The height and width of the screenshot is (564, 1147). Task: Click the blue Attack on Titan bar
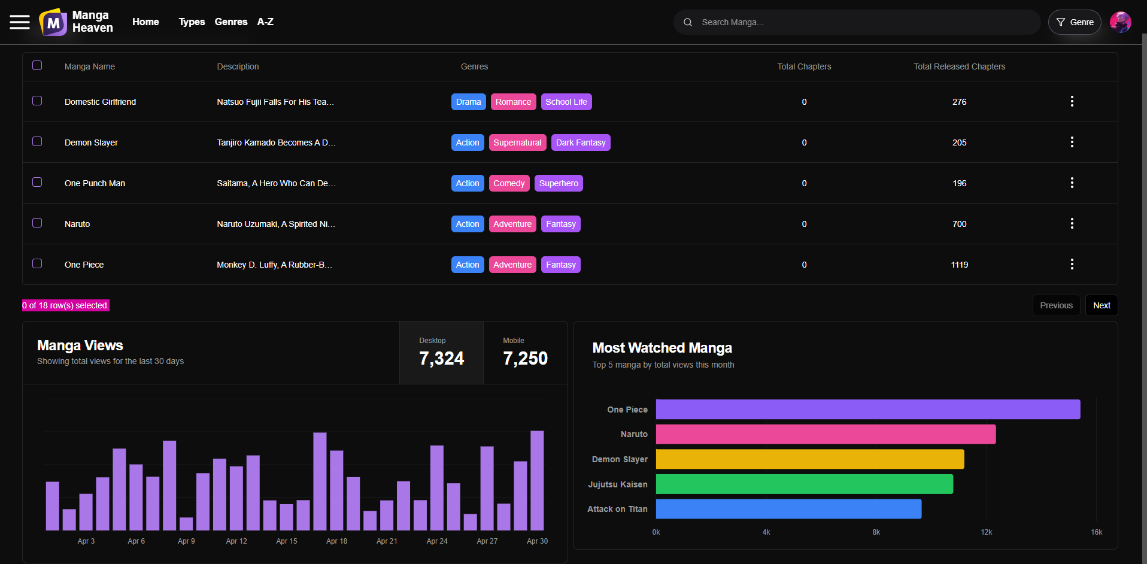(x=789, y=509)
